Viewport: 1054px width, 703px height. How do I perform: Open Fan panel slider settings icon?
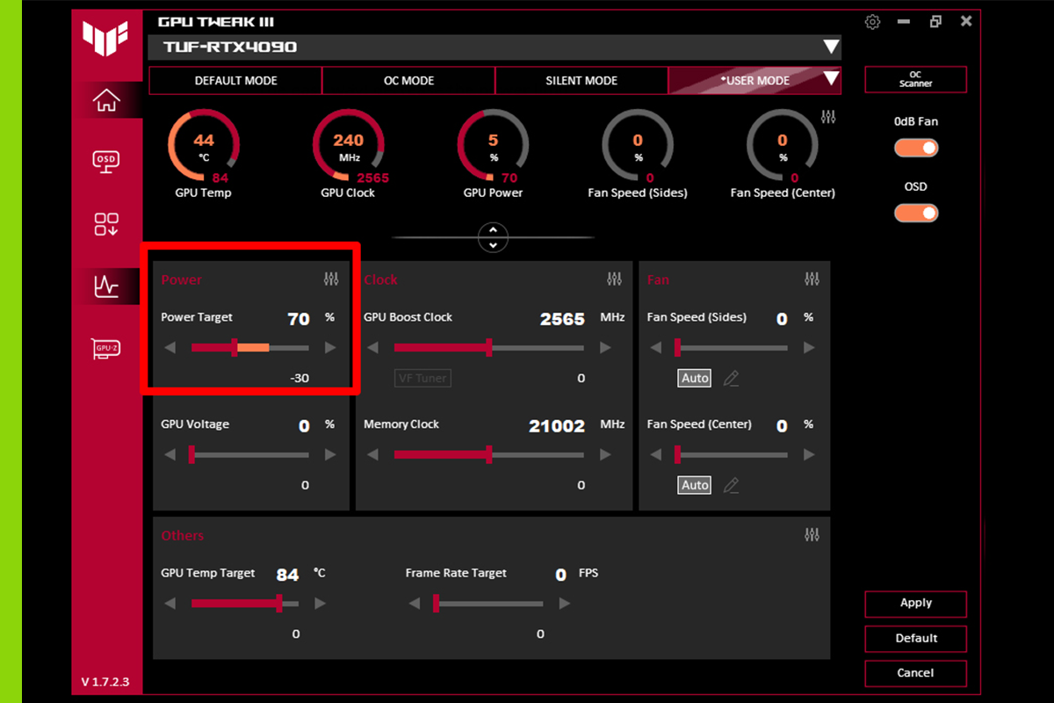pyautogui.click(x=812, y=279)
